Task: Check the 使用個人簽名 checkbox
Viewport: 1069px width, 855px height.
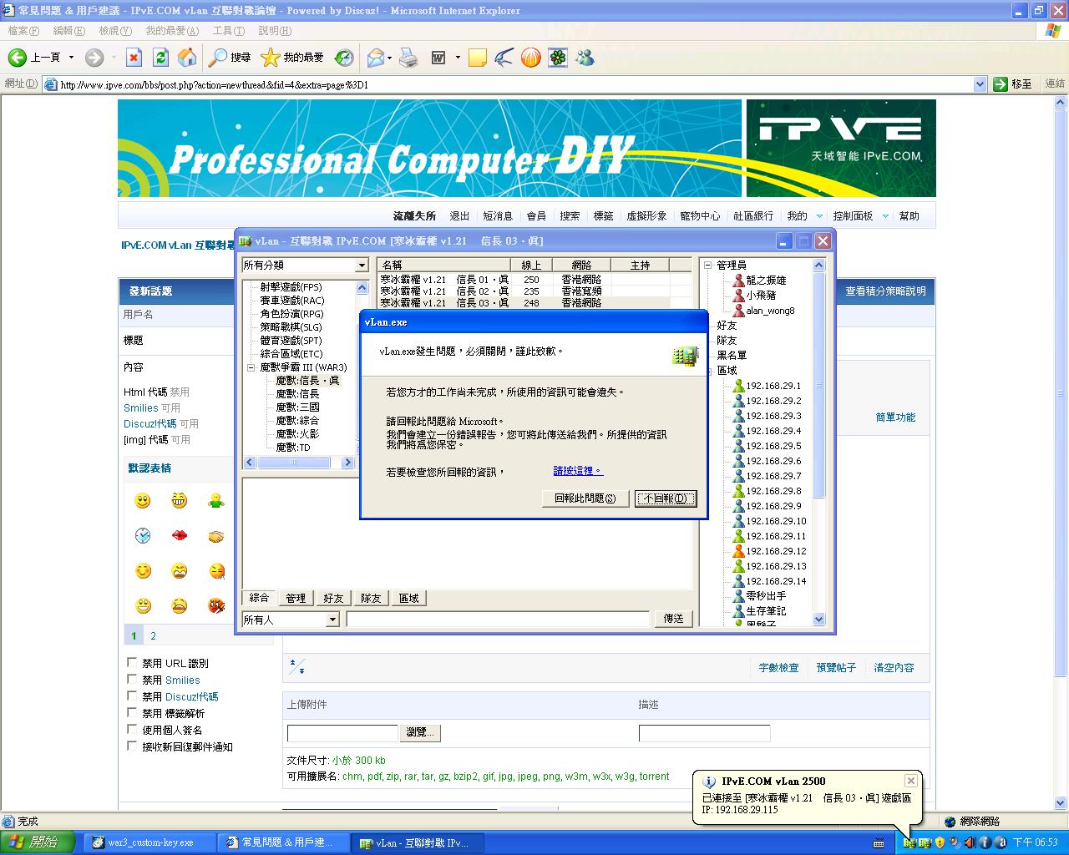Action: pos(132,729)
